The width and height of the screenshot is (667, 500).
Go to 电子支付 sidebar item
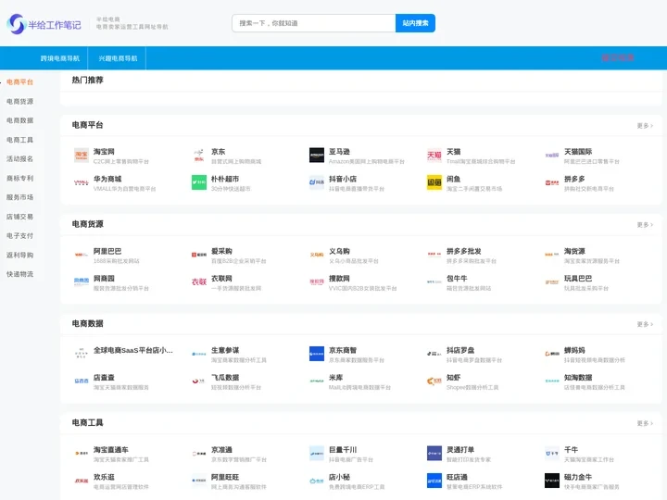pyautogui.click(x=19, y=236)
